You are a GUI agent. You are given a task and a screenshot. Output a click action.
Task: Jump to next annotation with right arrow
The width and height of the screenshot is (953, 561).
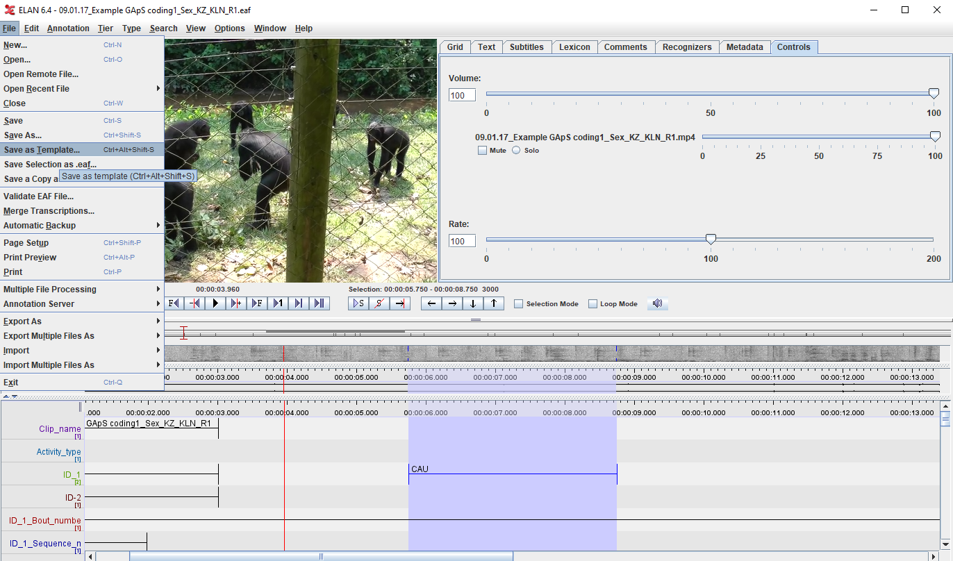tap(452, 303)
